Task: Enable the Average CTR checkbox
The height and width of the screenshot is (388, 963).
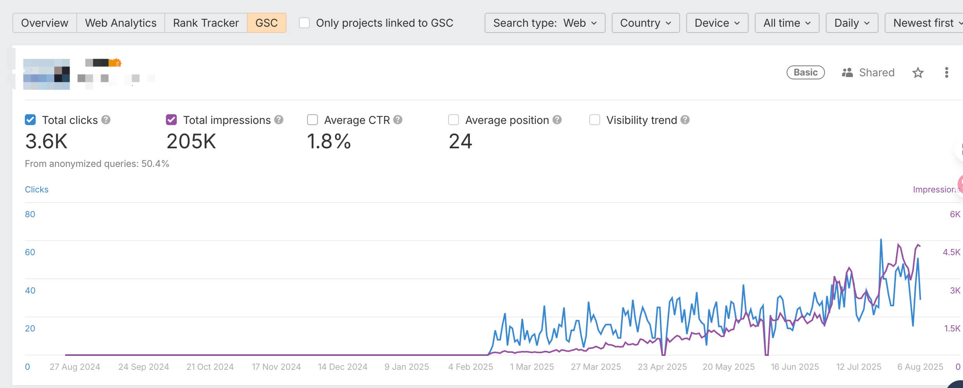Action: (312, 120)
